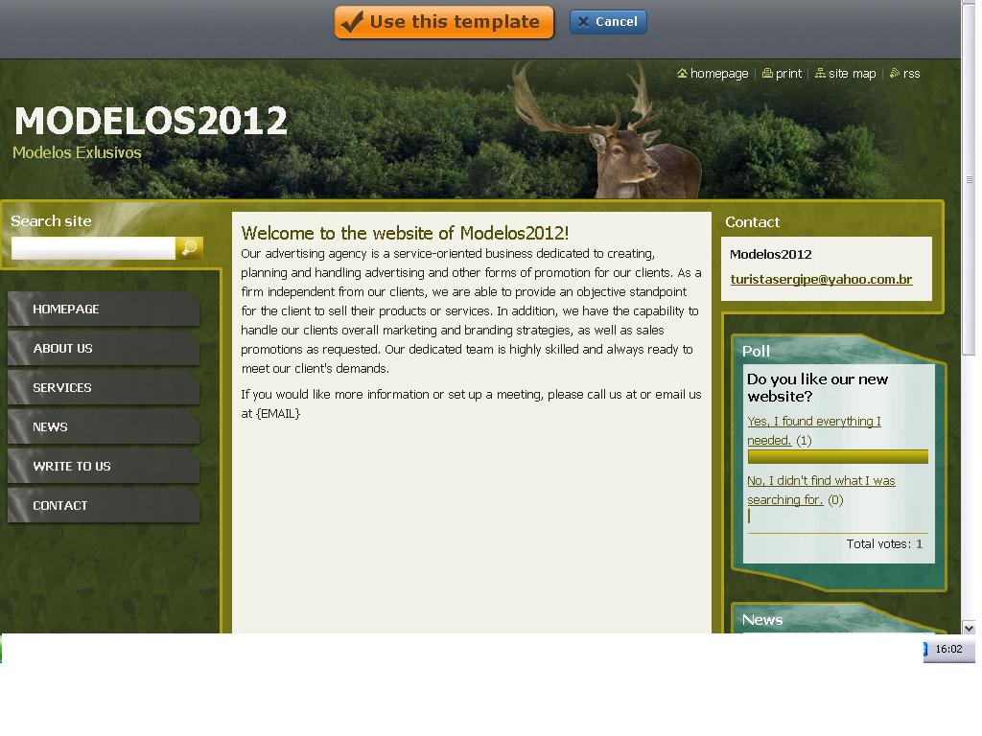Cancel the template preview
Image resolution: width=982 pixels, height=736 pixels.
click(x=608, y=22)
